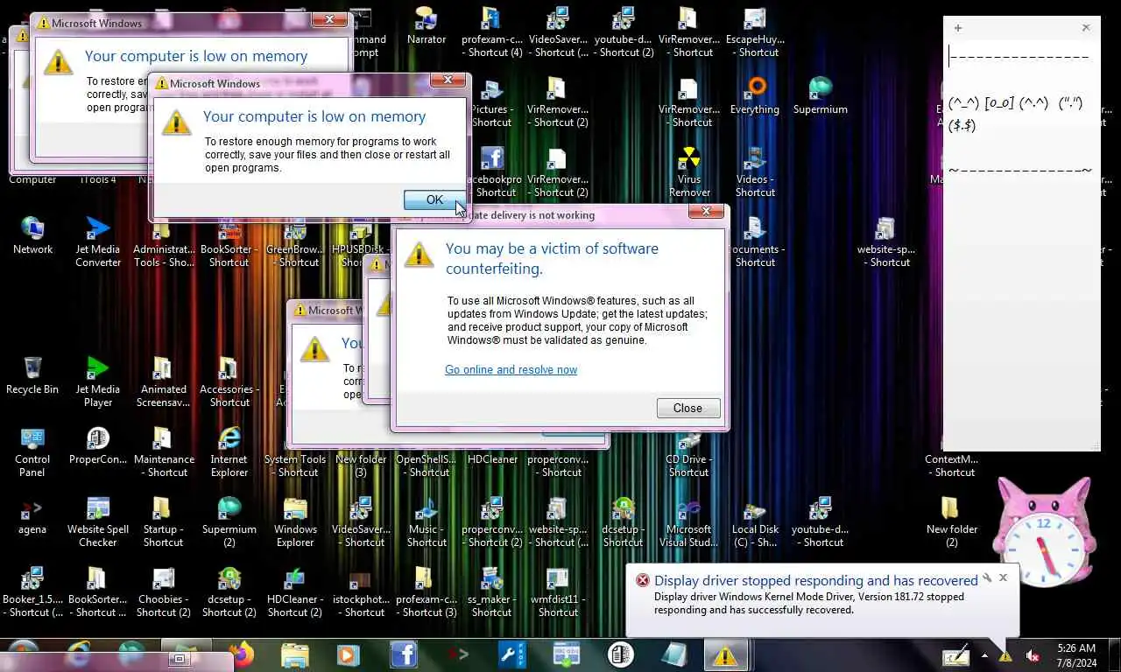Screen dimensions: 1121x672
Task: Click OK in the low memory dialog
Action: (x=434, y=199)
